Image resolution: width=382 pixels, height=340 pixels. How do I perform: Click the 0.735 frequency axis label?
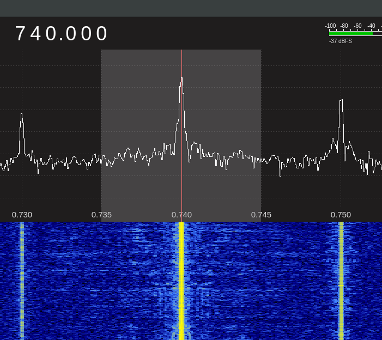(x=101, y=215)
